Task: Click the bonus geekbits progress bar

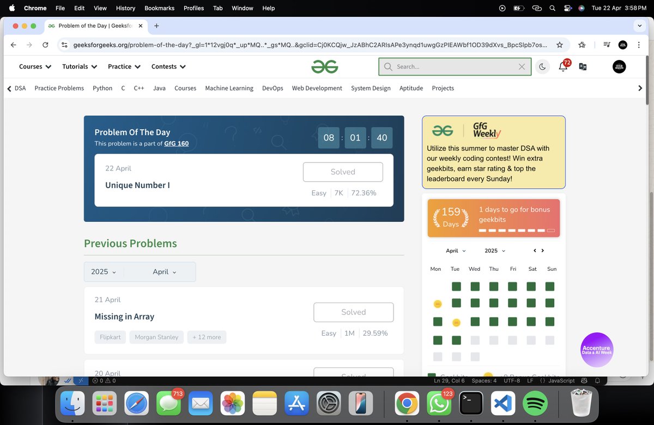Action: (x=517, y=230)
